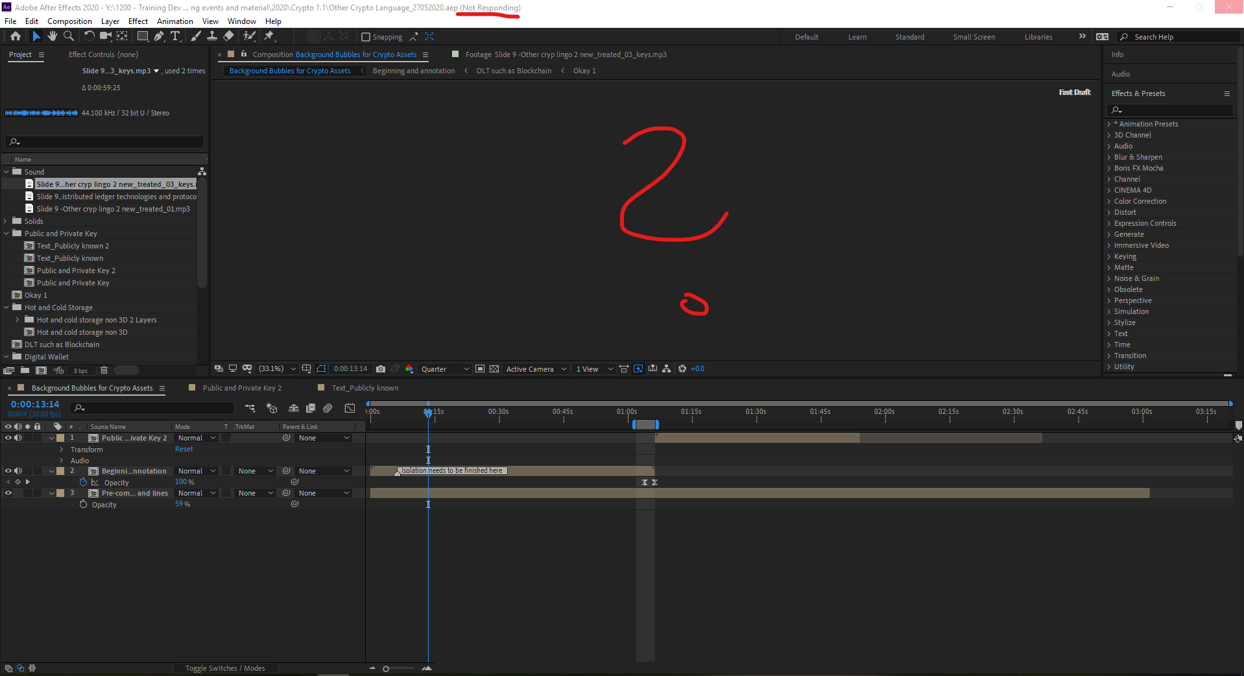The image size is (1244, 676).
Task: Take a snapshot of the composition
Action: (x=380, y=368)
